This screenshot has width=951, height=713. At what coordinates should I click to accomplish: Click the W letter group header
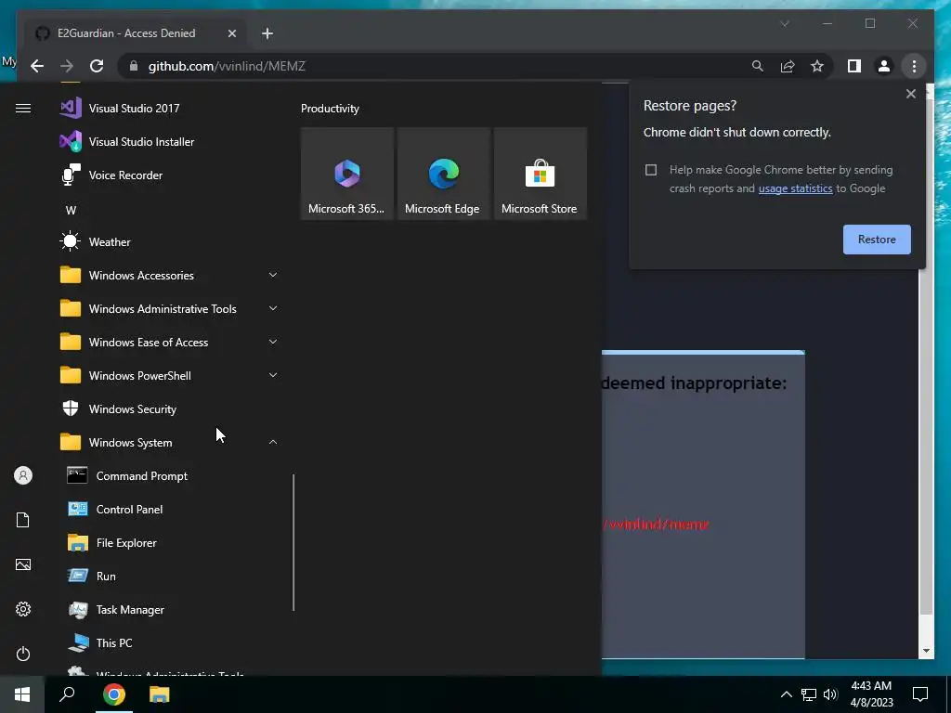pos(71,211)
